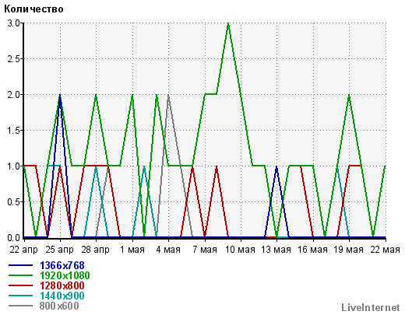Click the 1366x768 legend label
The width and height of the screenshot is (405, 315).
[62, 265]
